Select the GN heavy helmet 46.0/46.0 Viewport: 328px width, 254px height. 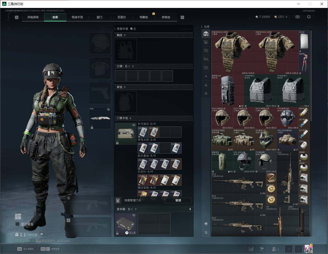tap(266, 140)
